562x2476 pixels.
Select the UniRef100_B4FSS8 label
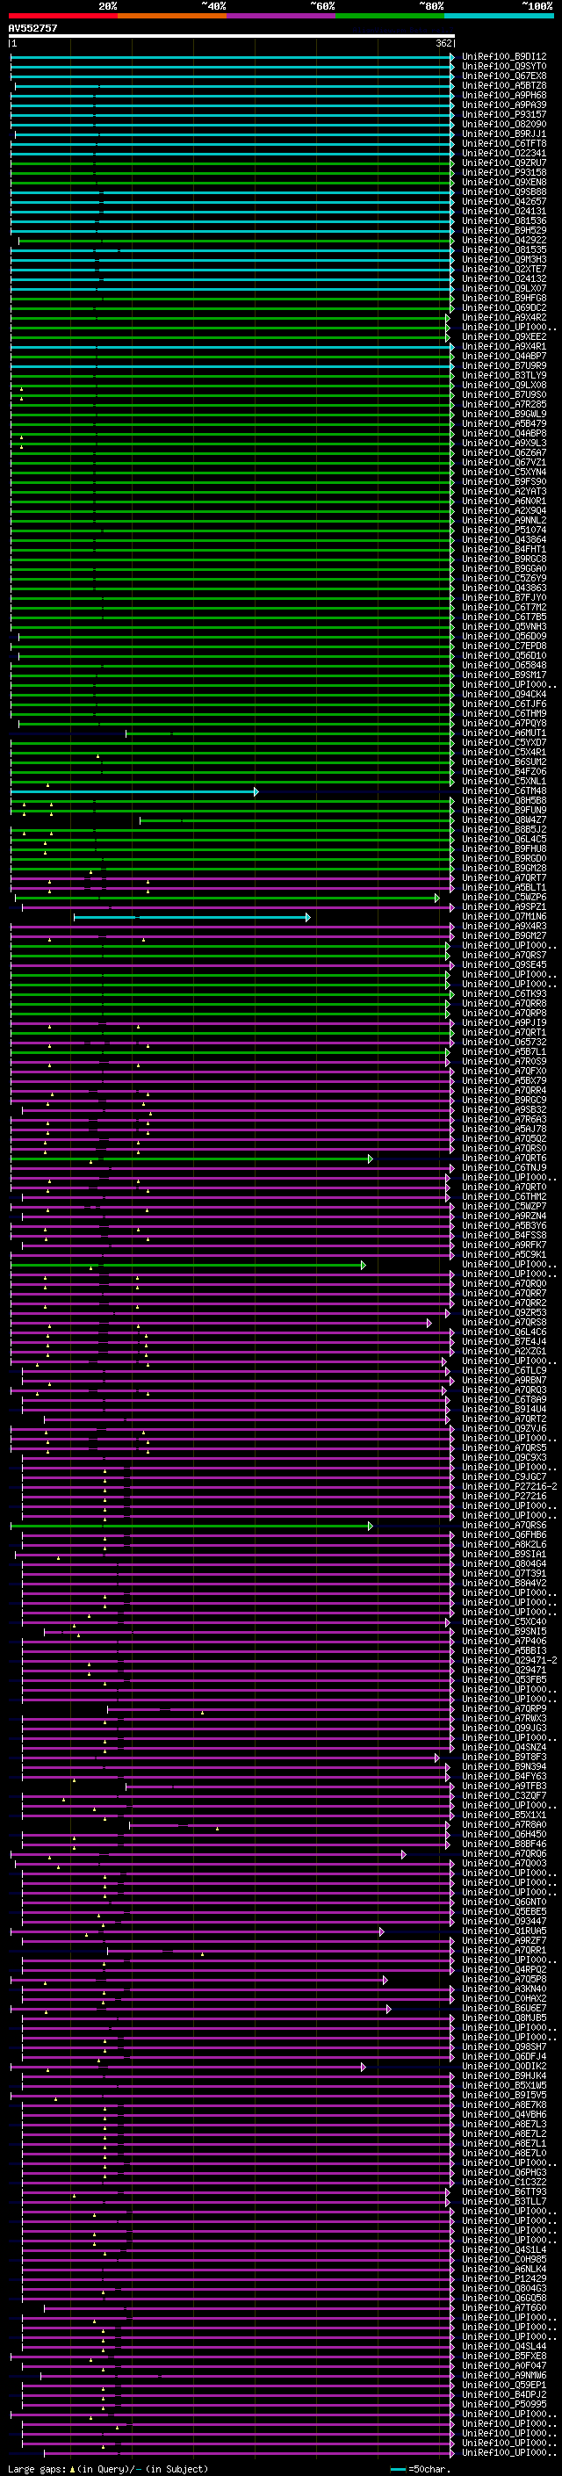click(x=503, y=1235)
